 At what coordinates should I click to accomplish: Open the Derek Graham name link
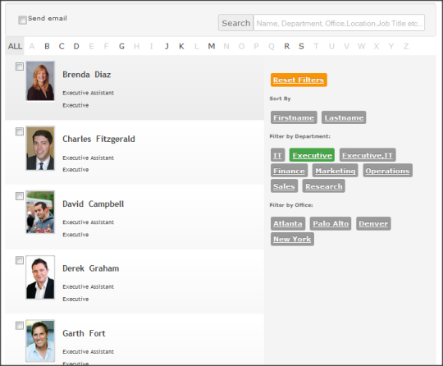[x=91, y=268]
